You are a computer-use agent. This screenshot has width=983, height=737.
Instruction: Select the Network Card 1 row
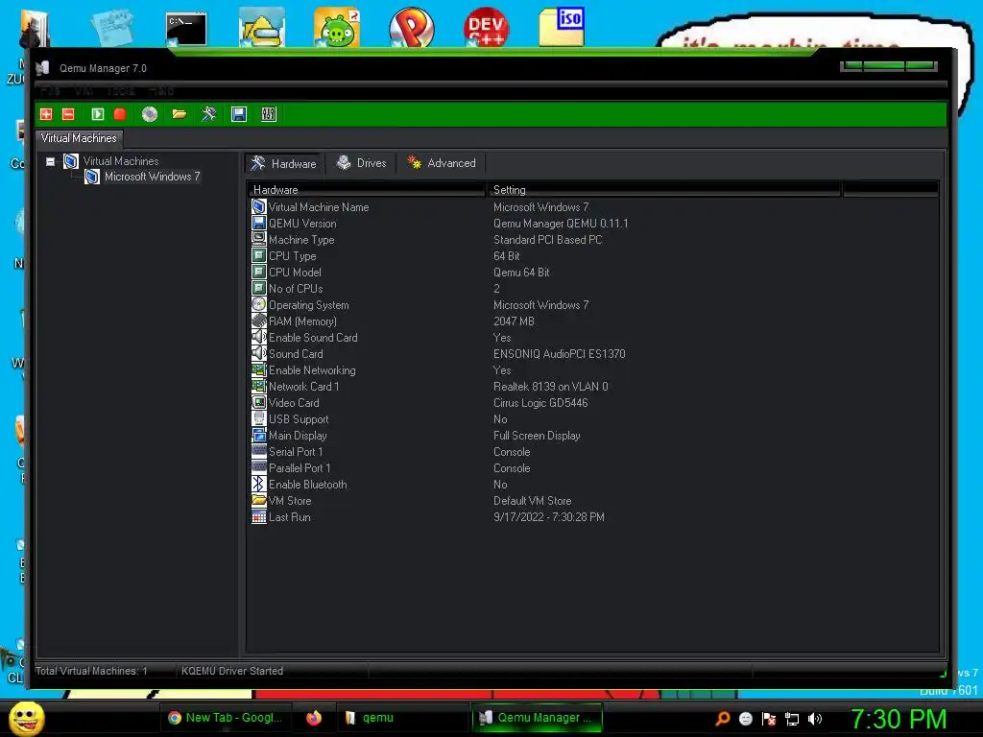[x=593, y=386]
